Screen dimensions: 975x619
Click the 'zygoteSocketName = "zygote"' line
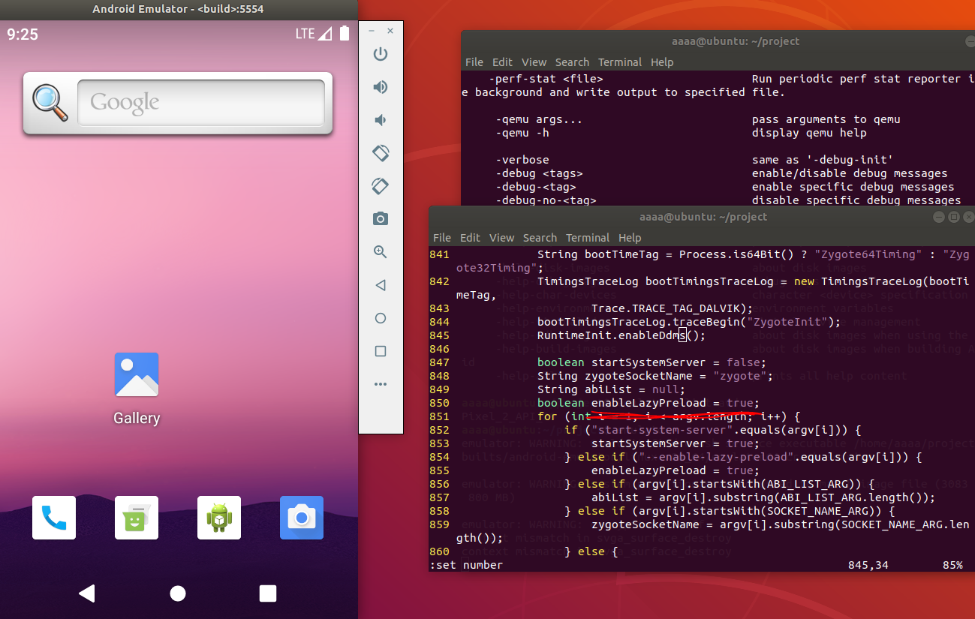pos(655,376)
